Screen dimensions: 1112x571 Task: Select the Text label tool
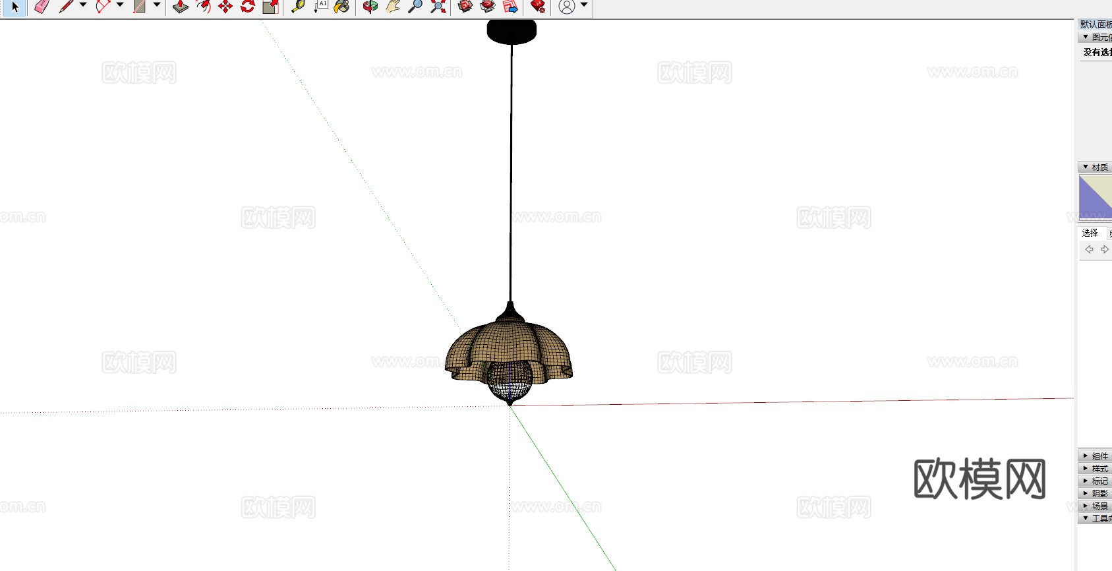click(x=320, y=7)
